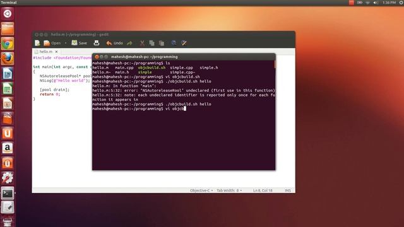The height and width of the screenshot is (227, 404).
Task: Click the Ln 8, Col 18 status indicator
Action: (x=263, y=190)
